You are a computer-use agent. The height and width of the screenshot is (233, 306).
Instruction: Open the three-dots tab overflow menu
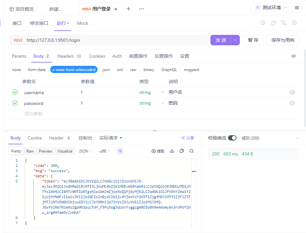click(142, 9)
